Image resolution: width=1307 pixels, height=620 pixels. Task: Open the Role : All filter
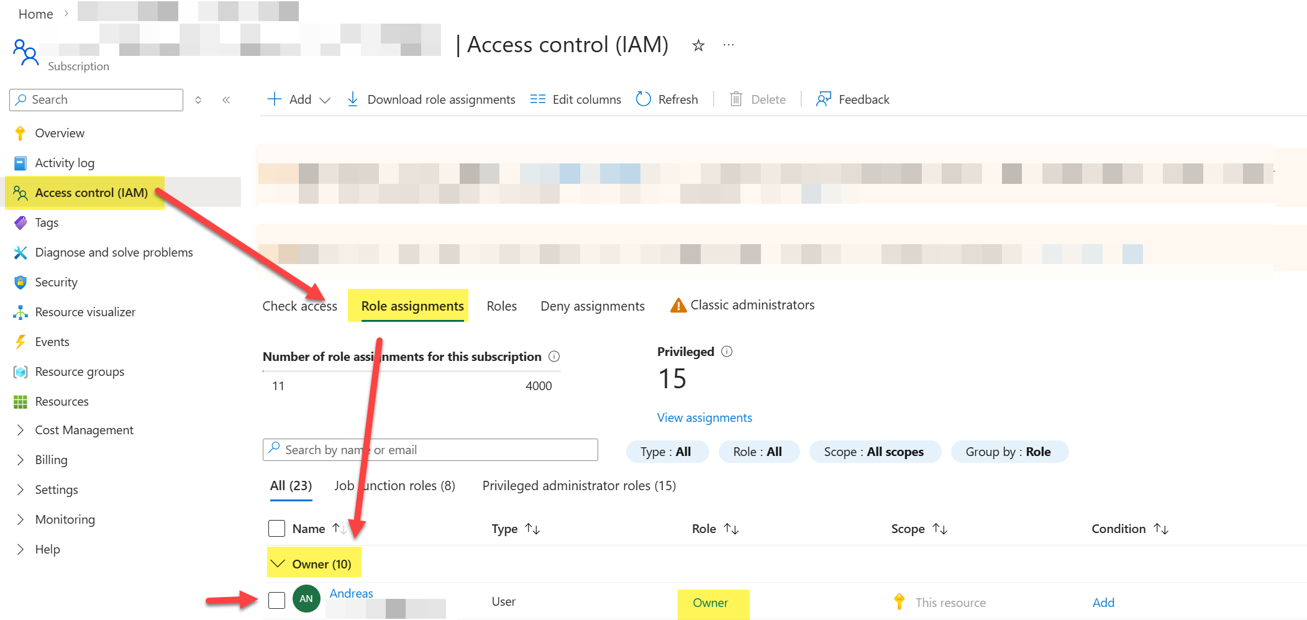(x=758, y=452)
